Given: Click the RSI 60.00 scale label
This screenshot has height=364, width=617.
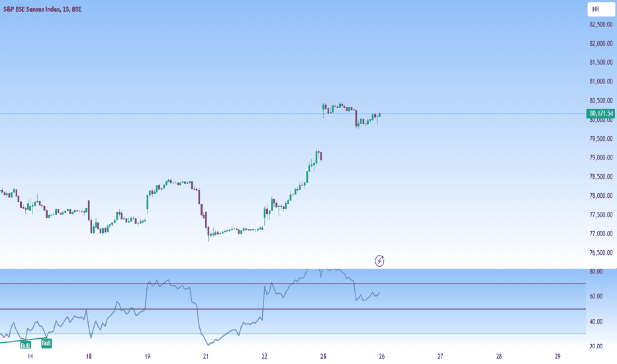Looking at the screenshot, I should click(596, 296).
